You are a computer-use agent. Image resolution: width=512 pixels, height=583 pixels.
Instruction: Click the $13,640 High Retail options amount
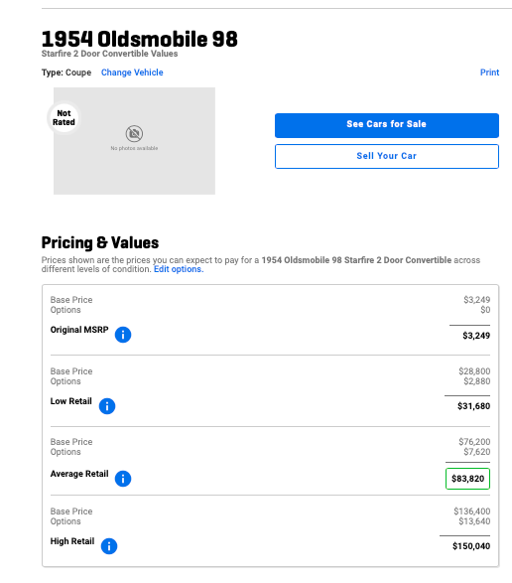[x=474, y=521]
